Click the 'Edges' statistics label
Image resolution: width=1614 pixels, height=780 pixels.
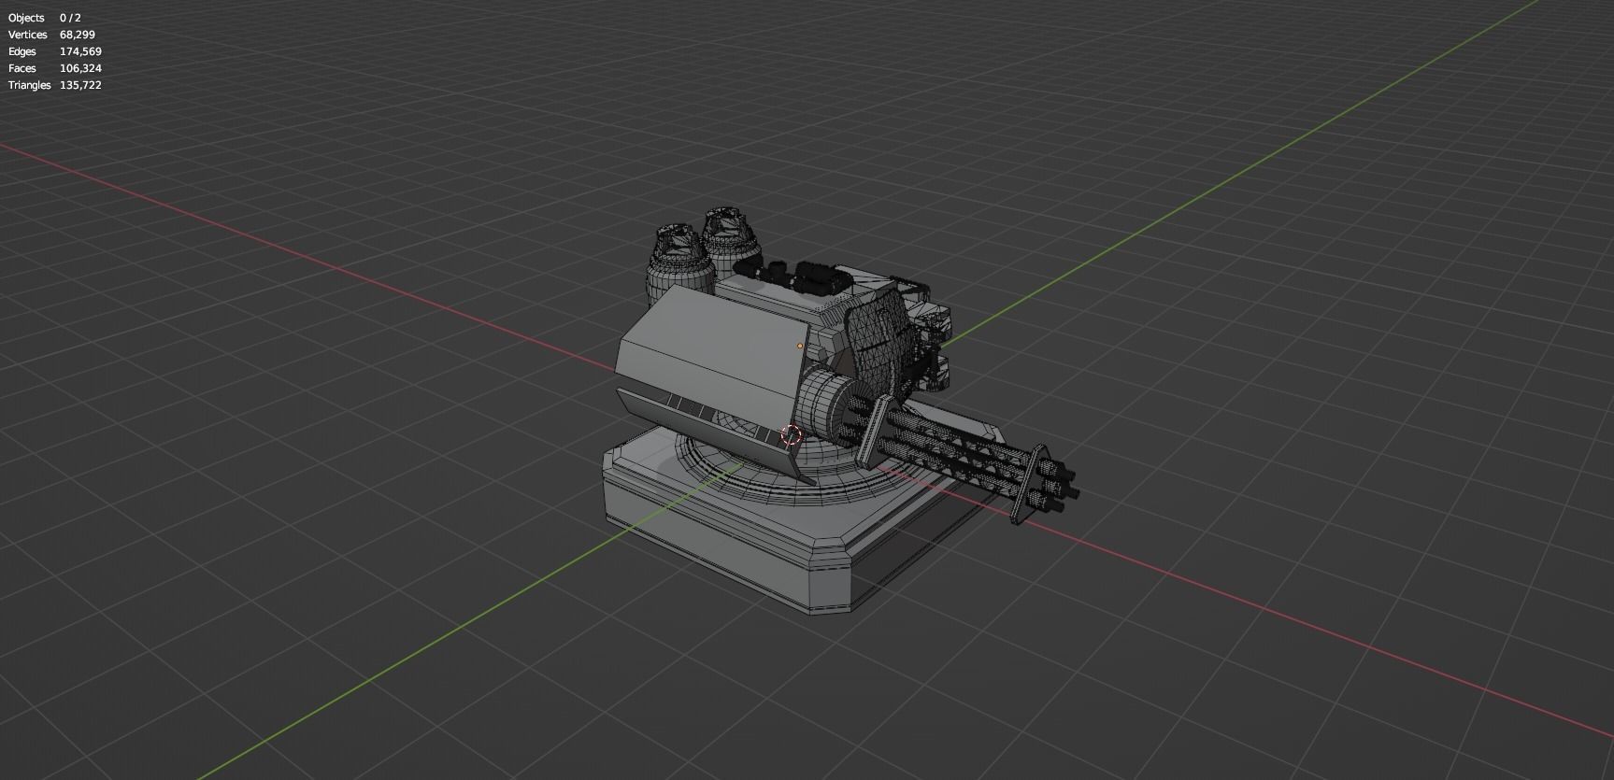22,51
